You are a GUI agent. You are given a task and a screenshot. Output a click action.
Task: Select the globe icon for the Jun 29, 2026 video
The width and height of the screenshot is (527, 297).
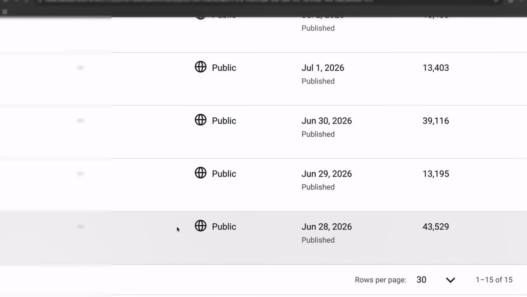click(x=201, y=173)
